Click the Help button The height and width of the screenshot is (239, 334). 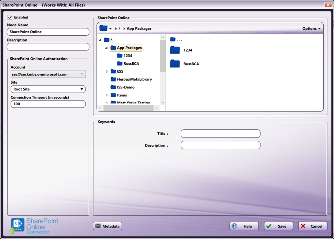point(244,226)
